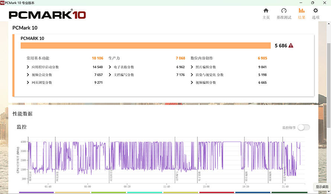The width and height of the screenshot is (331, 194).
Task: Click the vertical scrollbar on the right
Action: pos(329,85)
